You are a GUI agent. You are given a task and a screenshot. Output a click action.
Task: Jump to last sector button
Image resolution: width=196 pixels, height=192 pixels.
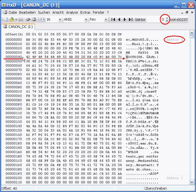click(131, 20)
